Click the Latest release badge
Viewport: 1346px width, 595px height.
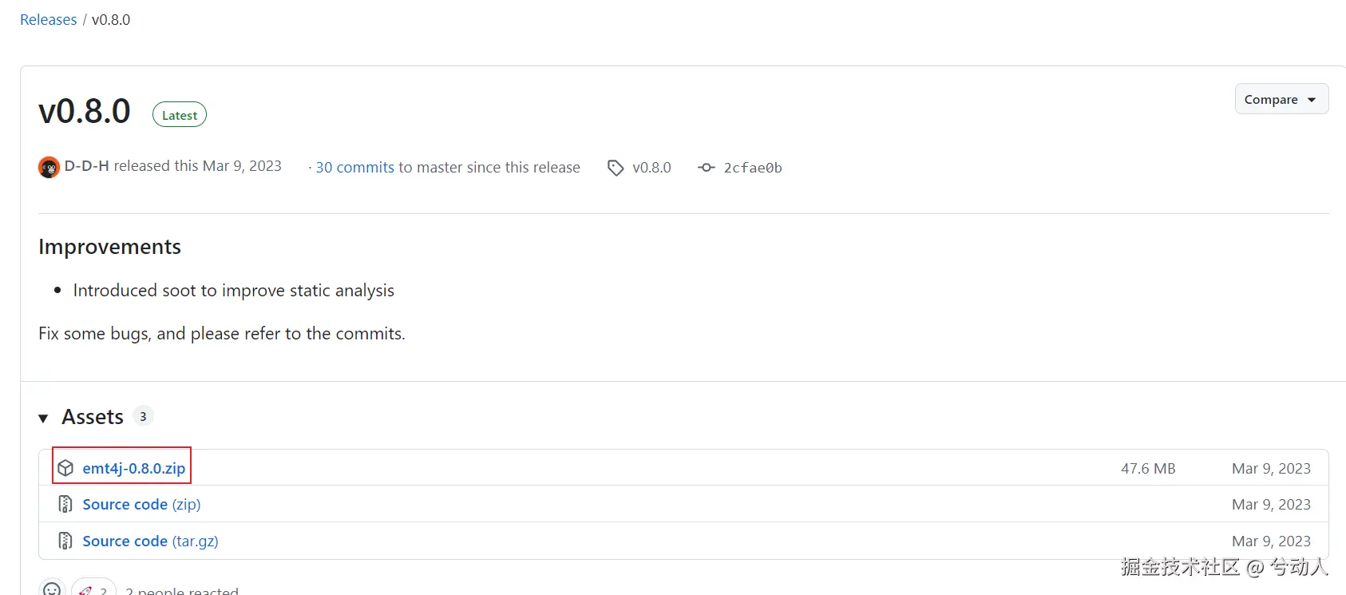(180, 115)
